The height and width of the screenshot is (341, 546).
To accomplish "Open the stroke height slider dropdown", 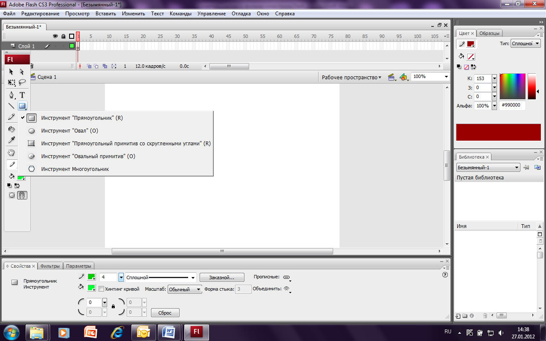I will tap(121, 277).
